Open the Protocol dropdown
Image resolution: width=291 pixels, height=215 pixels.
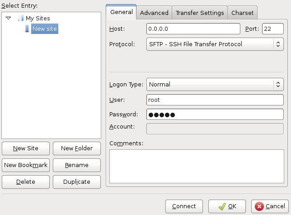215,44
